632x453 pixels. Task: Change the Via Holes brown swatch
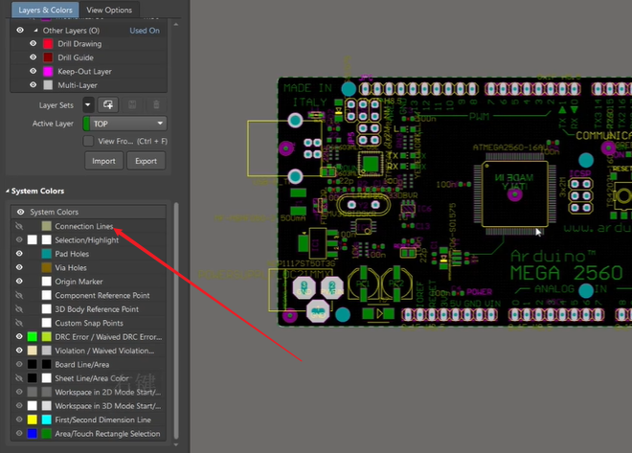47,267
